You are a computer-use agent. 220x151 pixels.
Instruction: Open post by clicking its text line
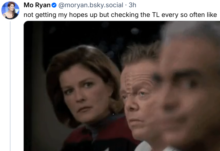120,15
